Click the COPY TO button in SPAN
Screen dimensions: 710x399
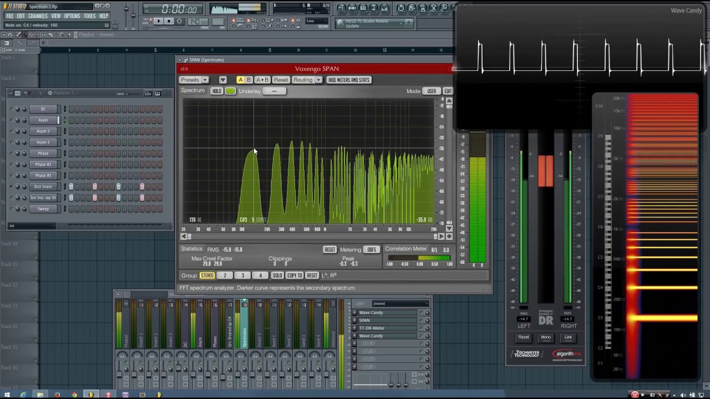[x=295, y=275]
